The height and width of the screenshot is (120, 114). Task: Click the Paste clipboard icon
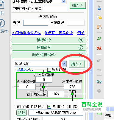tap(99, 27)
